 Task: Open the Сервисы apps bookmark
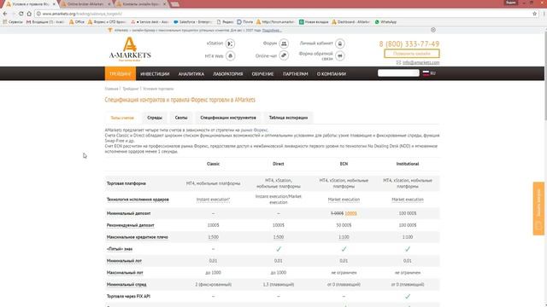[x=13, y=22]
